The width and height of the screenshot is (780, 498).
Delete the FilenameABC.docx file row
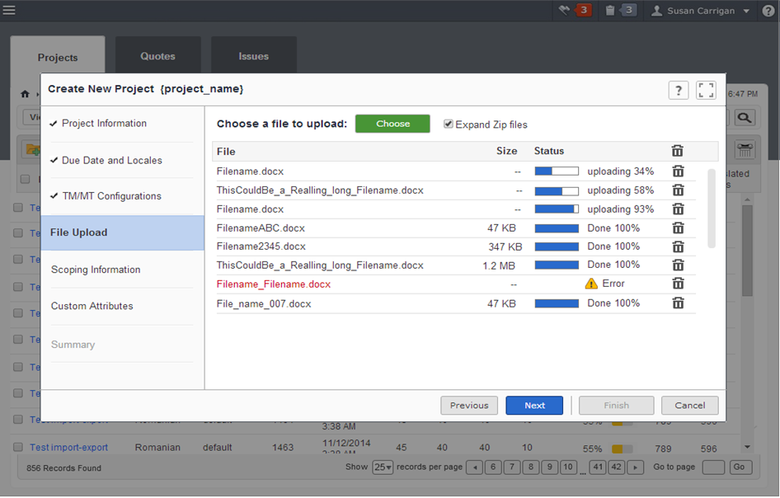coord(678,228)
